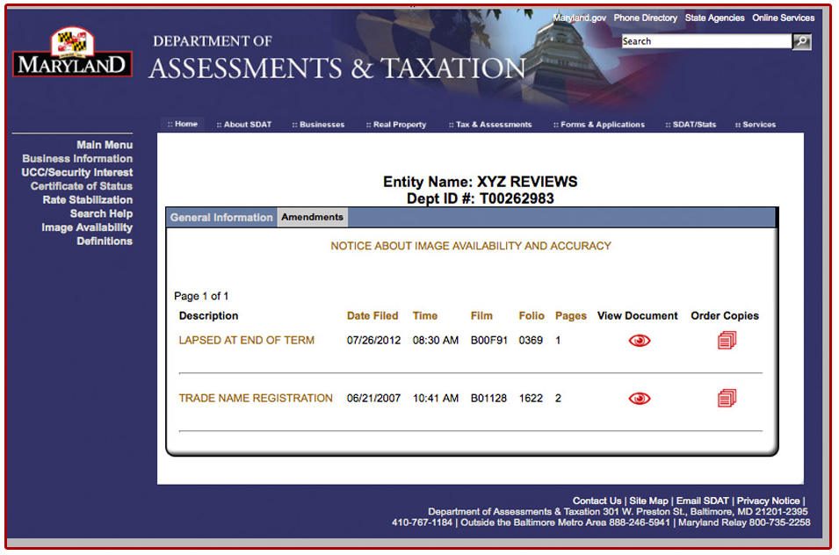Focus the Search input field
Viewport: 839px width, 555px height.
706,41
